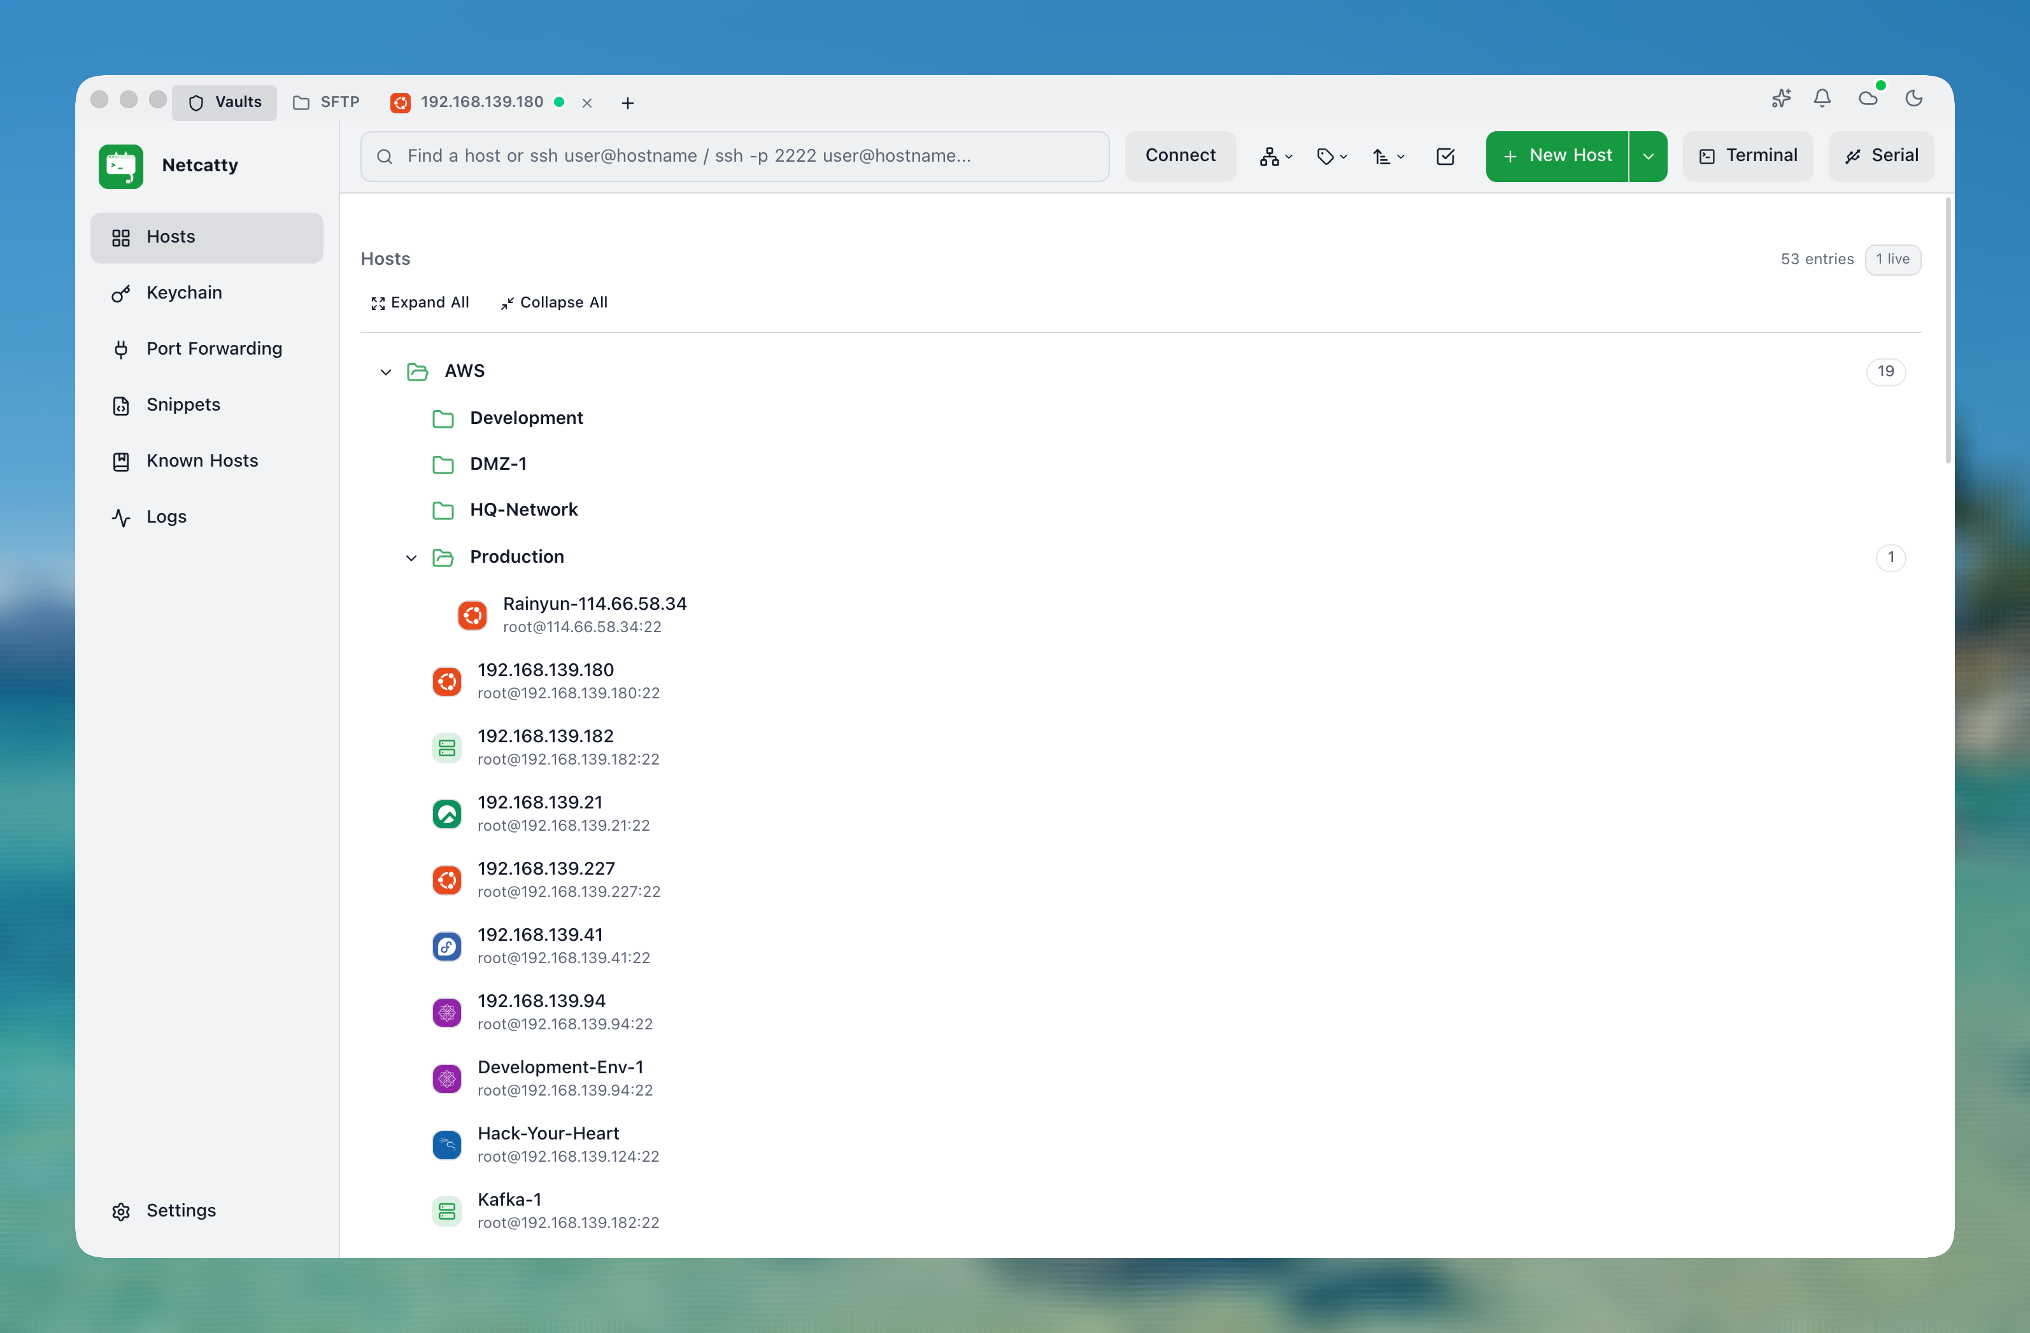Collapse the AWS folder chevron
Screen dimensions: 2030x1333
coord(385,372)
